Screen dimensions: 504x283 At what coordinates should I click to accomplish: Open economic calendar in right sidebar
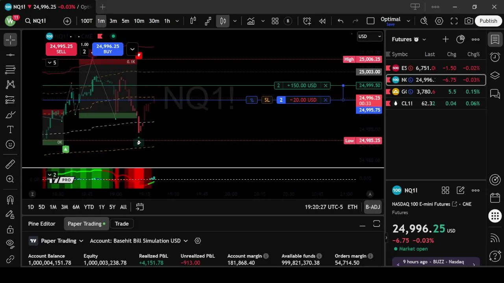pyautogui.click(x=495, y=198)
